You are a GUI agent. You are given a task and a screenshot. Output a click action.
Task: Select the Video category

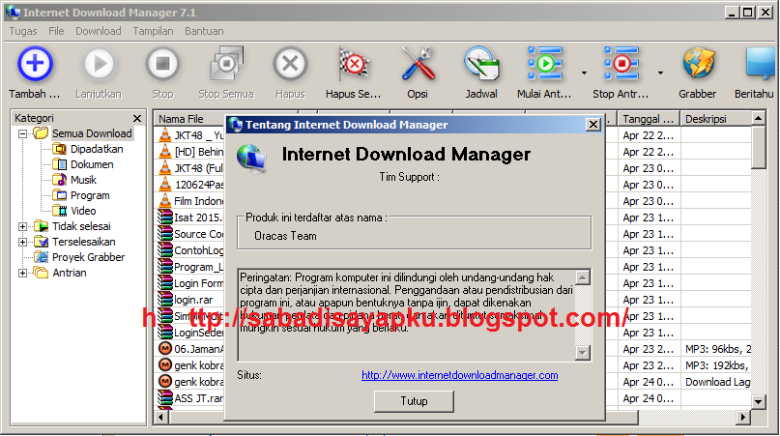pyautogui.click(x=83, y=211)
